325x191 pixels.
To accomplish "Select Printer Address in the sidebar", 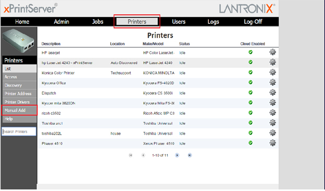I will (19, 93).
